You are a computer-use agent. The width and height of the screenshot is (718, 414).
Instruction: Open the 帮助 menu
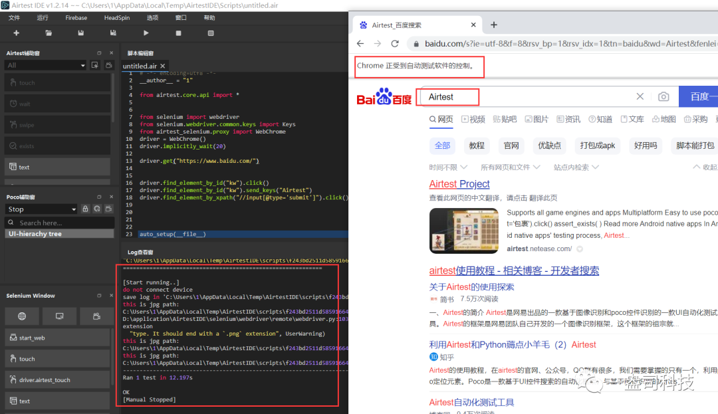pos(209,18)
